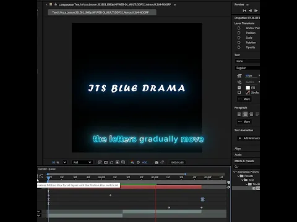This screenshot has width=297, height=222.
Task: Open the Regular font style dropdown
Action: pyautogui.click(x=247, y=68)
